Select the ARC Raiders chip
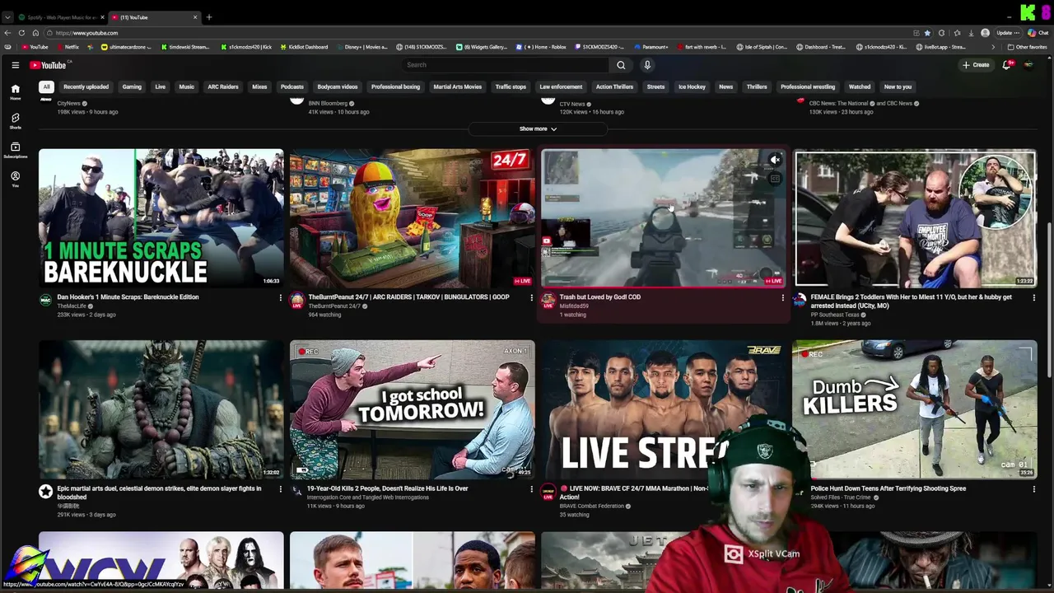The image size is (1054, 593). (223, 86)
